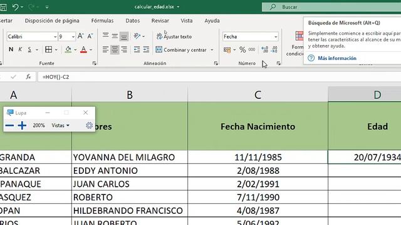
Task: Open fill color palette dropdown arrow
Action: tap(75, 50)
